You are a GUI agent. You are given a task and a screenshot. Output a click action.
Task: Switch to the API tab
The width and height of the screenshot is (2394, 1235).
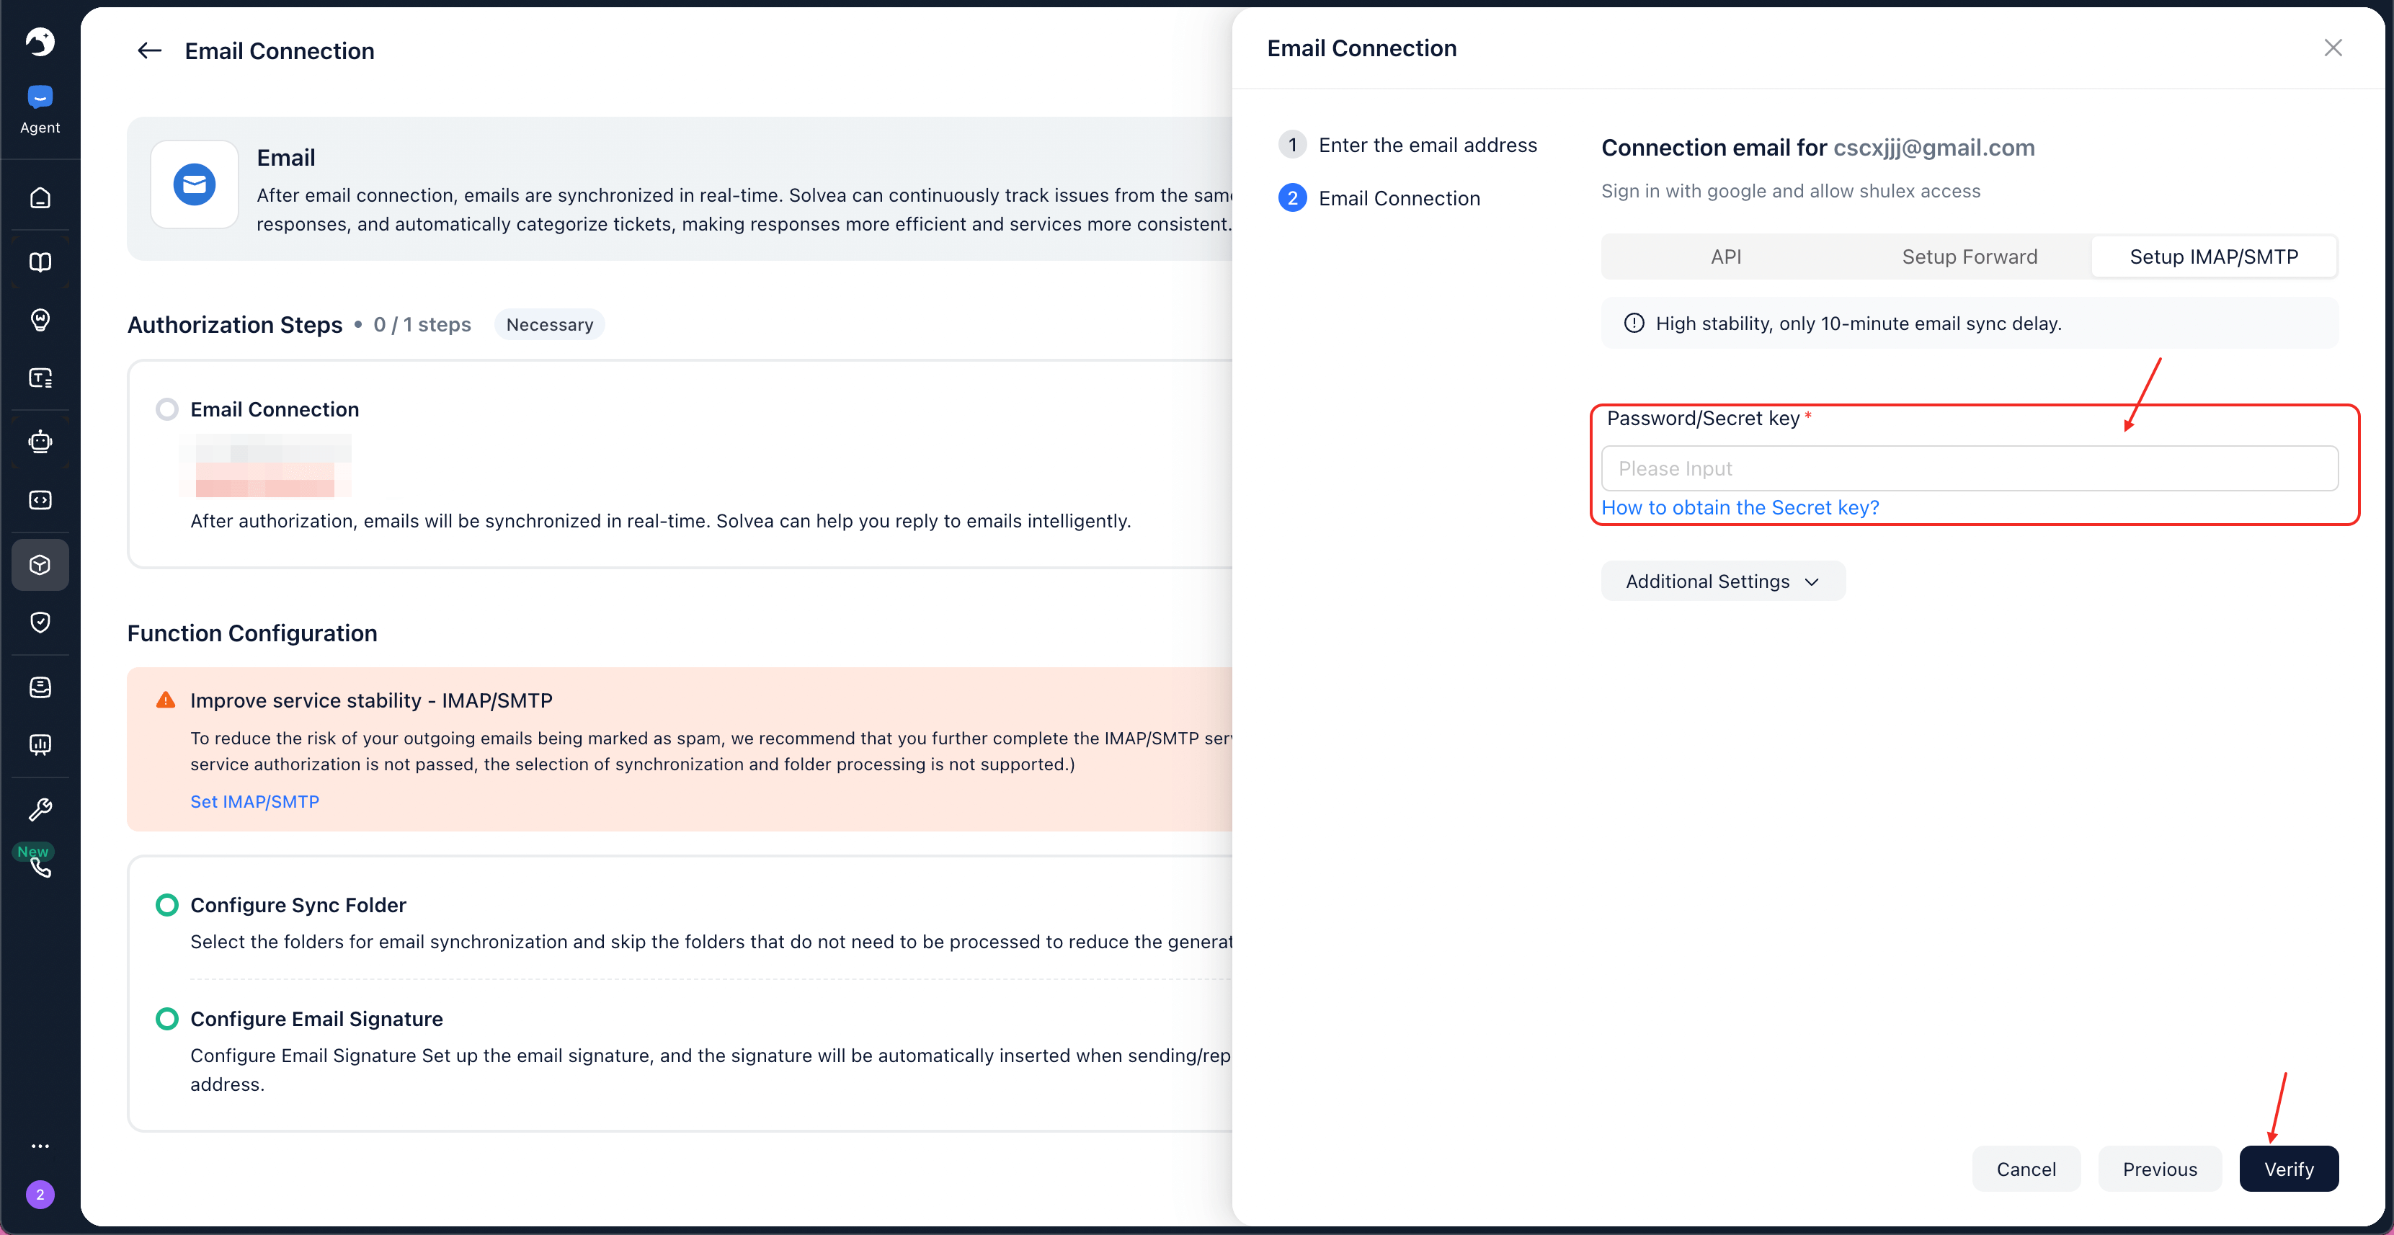[1726, 257]
